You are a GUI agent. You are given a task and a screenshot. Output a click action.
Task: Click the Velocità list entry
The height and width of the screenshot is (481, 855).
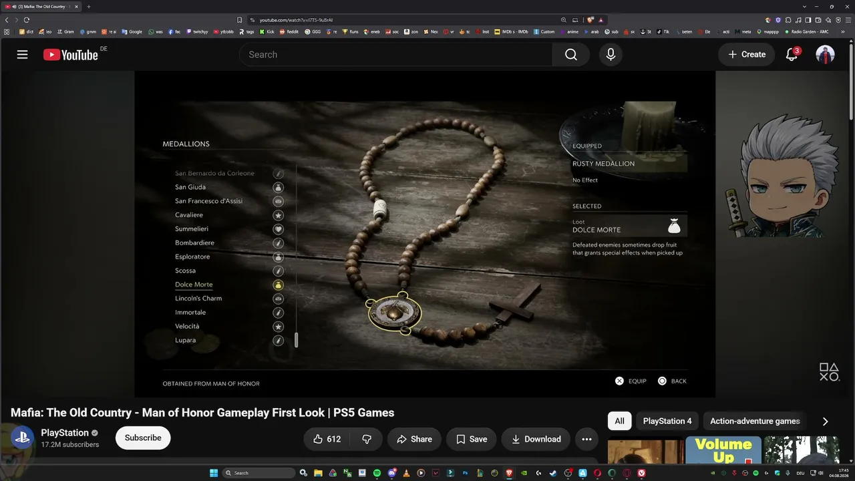tap(187, 326)
